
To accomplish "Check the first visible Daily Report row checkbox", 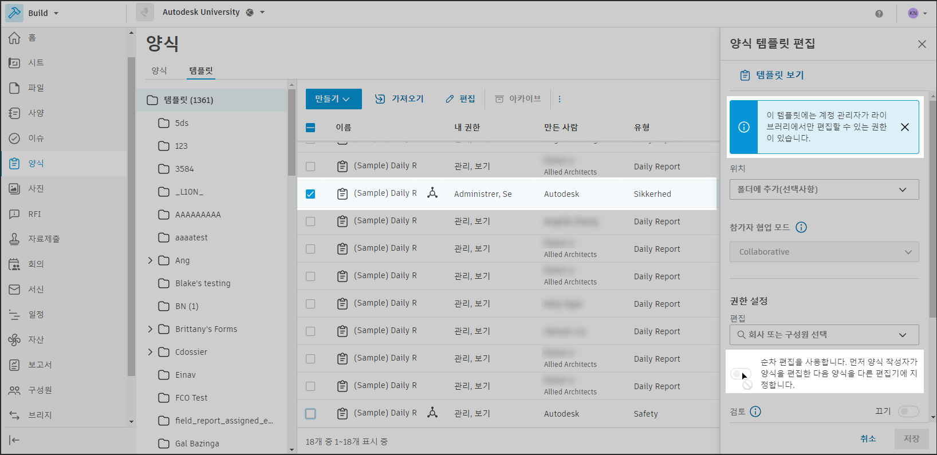I will [x=310, y=167].
